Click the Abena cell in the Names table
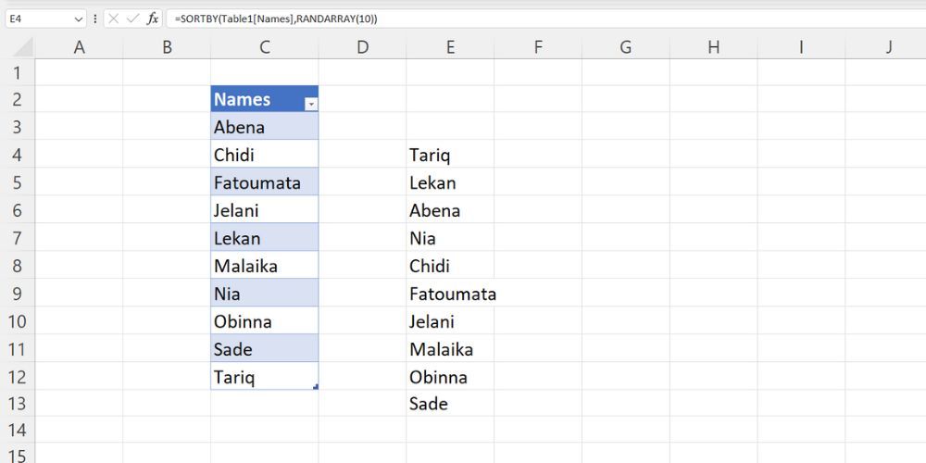Screen dimensions: 926x463 pyautogui.click(x=264, y=127)
